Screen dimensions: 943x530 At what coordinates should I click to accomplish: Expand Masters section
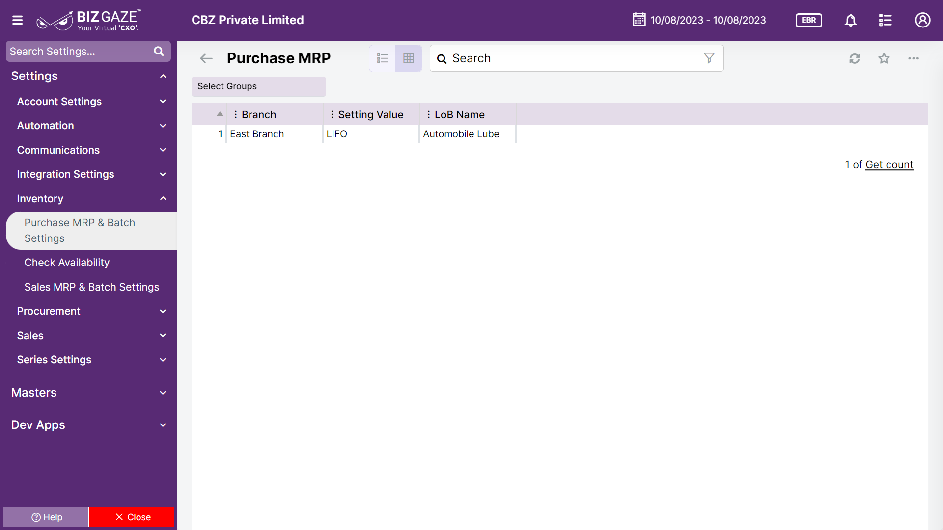click(x=163, y=393)
